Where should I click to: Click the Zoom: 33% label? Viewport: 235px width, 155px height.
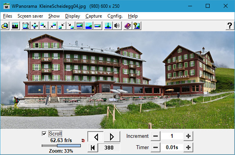click(x=61, y=151)
